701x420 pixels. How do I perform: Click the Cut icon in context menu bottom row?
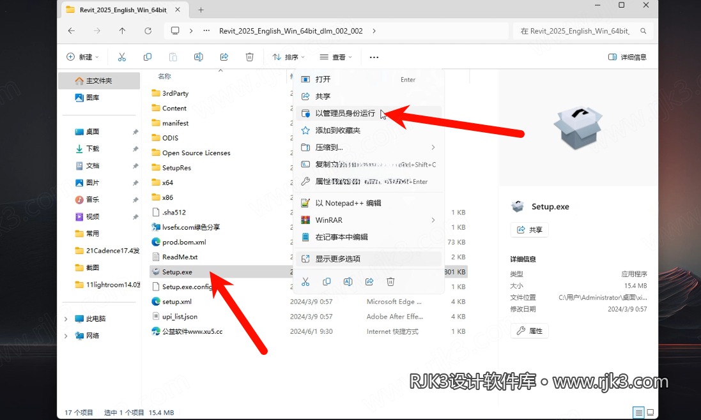pyautogui.click(x=305, y=281)
